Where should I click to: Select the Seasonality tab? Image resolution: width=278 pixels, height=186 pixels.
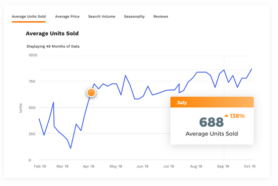pyautogui.click(x=134, y=17)
